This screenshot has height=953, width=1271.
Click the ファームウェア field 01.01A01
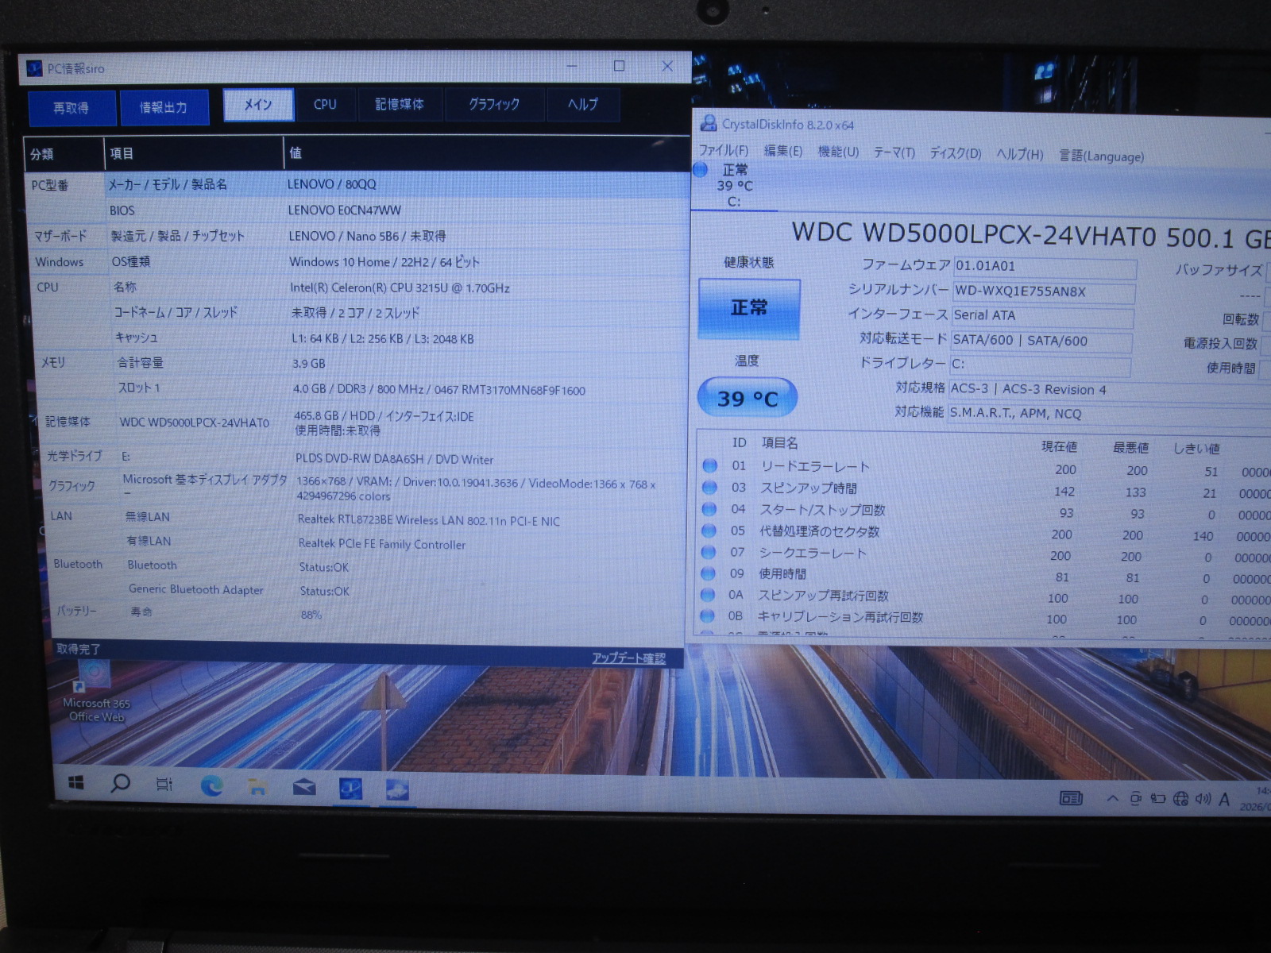pos(1045,267)
